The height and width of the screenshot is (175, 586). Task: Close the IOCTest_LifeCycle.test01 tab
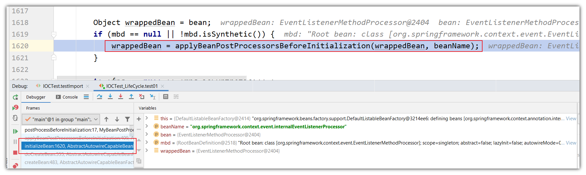pyautogui.click(x=162, y=86)
